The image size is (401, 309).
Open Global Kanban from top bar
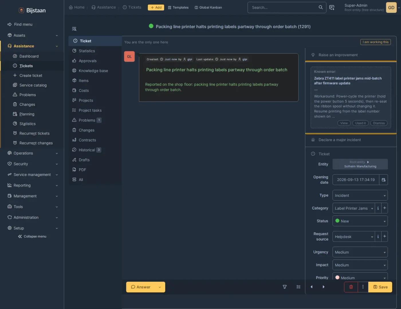pos(208,7)
